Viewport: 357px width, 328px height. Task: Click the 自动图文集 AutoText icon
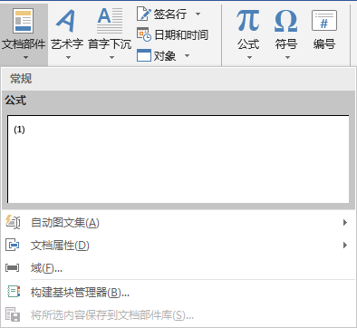[x=13, y=222]
